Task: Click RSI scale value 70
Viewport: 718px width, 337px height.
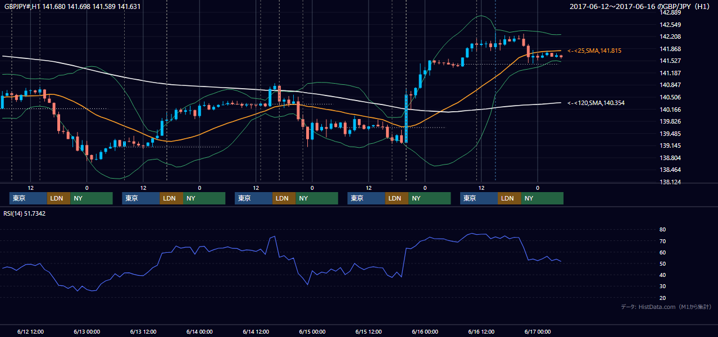Action: (663, 241)
